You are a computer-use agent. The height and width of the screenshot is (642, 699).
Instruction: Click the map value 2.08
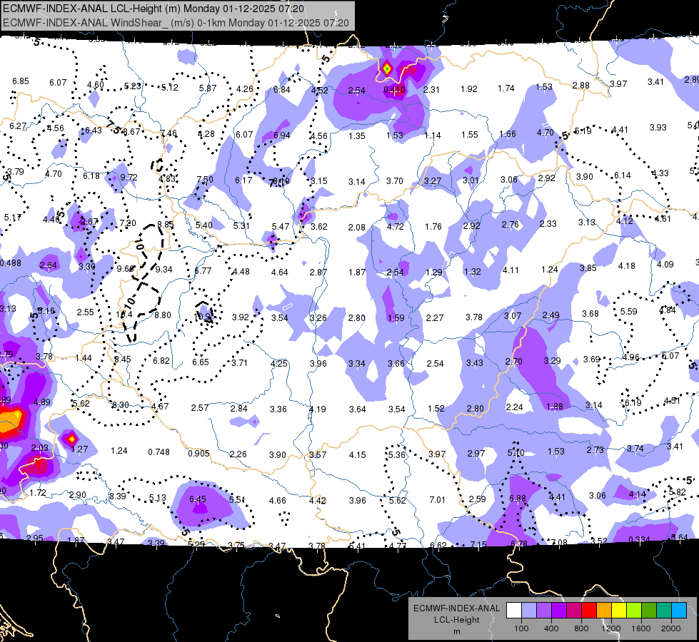pyautogui.click(x=356, y=228)
